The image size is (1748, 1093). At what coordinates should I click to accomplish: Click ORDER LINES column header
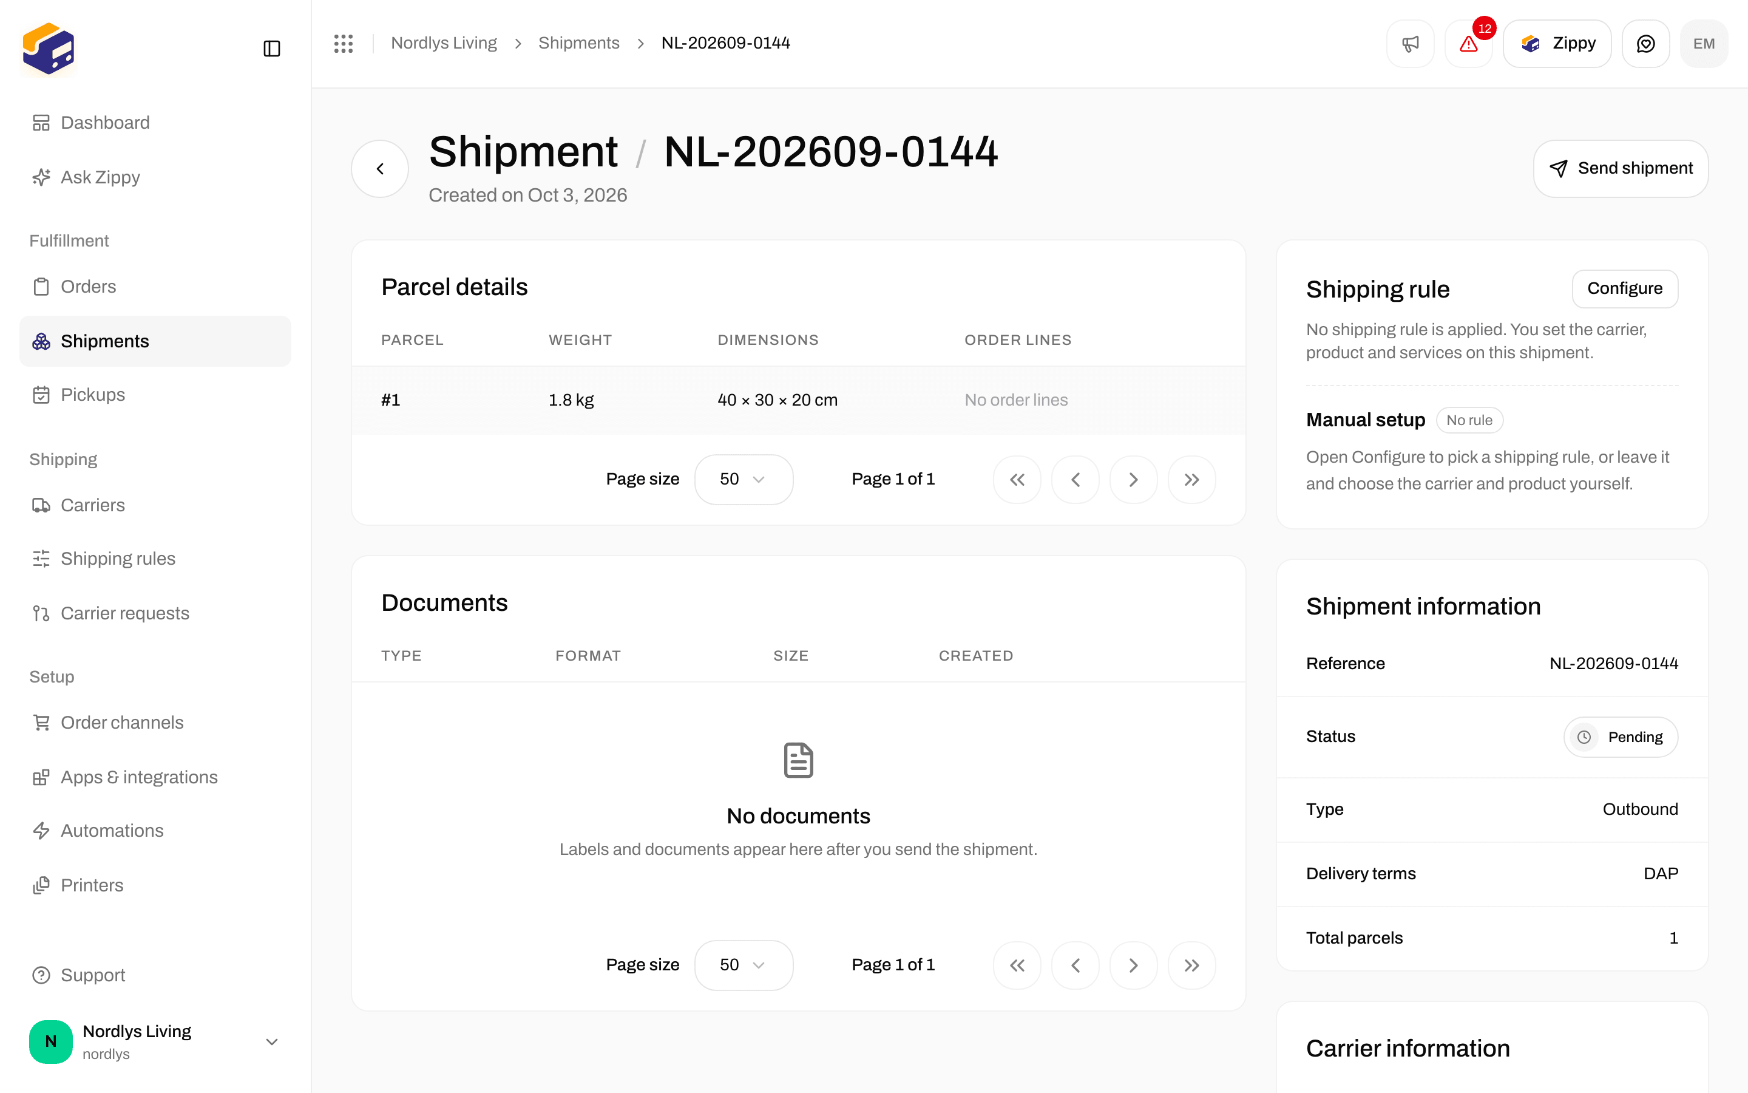point(1018,340)
